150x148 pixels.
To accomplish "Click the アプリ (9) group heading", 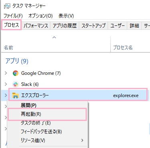I will click(x=17, y=61).
